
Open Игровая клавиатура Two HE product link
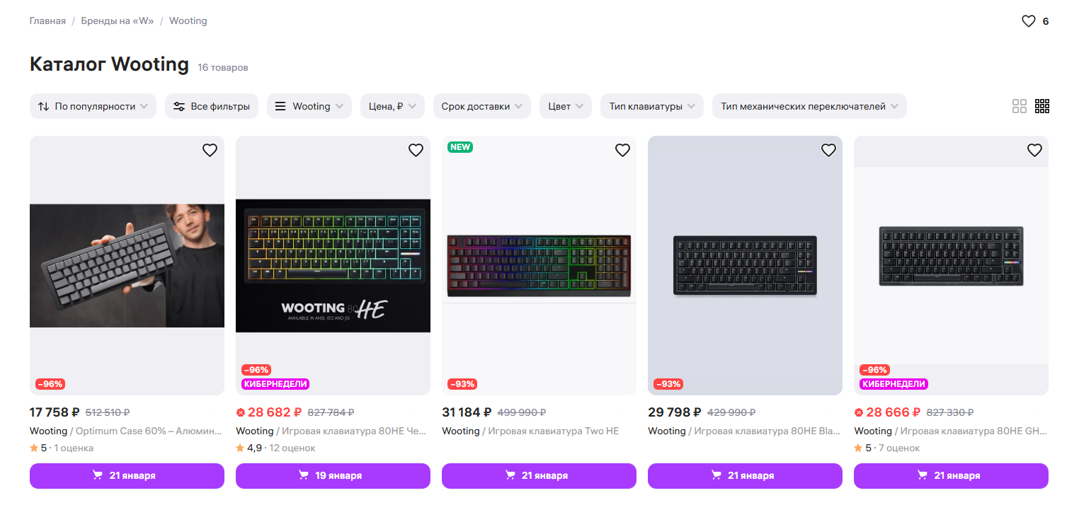[553, 431]
